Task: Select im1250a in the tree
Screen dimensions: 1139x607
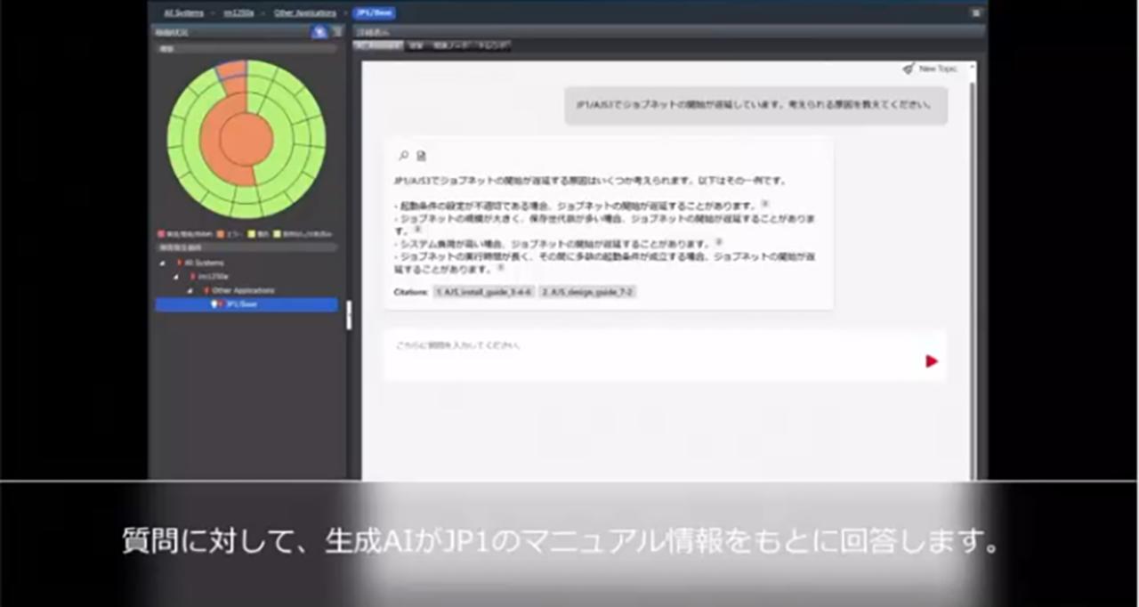Action: pyautogui.click(x=214, y=277)
